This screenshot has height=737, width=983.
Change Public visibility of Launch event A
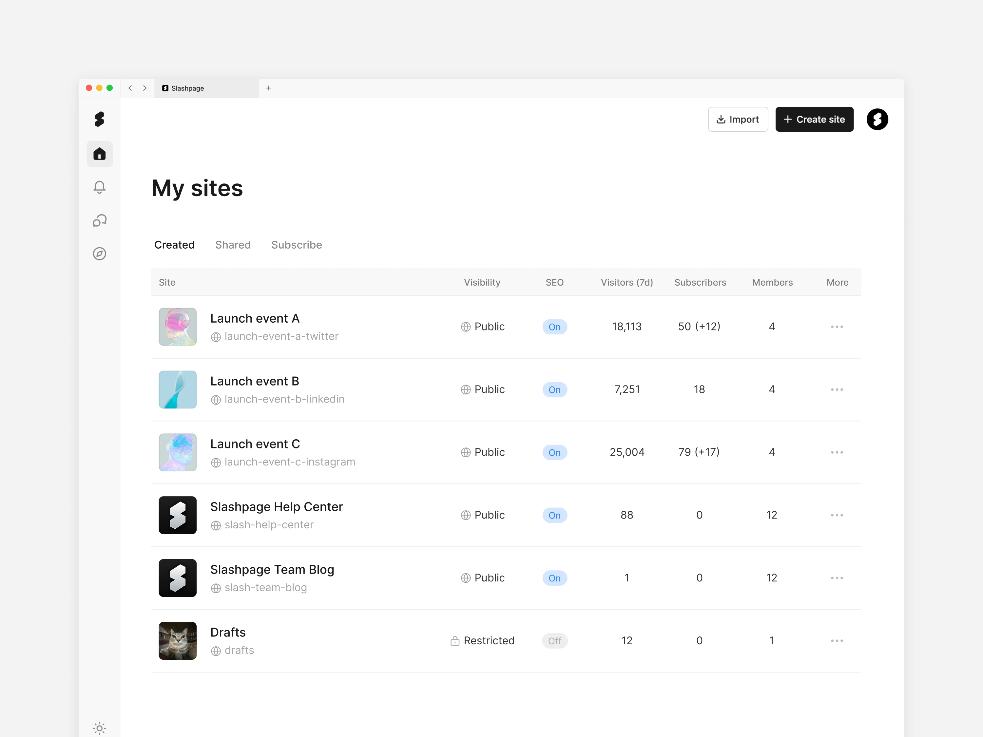483,327
